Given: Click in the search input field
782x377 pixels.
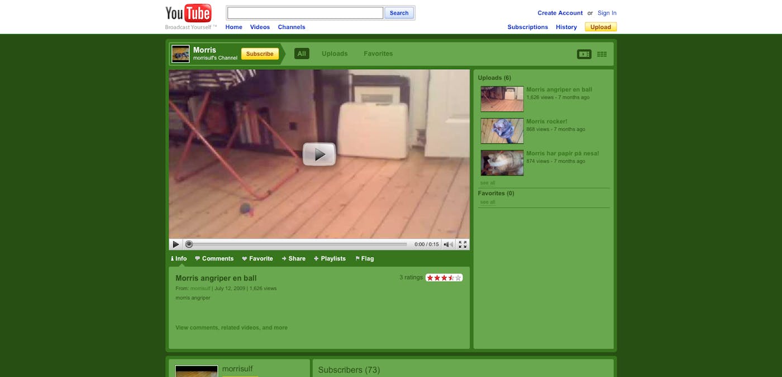Looking at the screenshot, I should (x=305, y=13).
